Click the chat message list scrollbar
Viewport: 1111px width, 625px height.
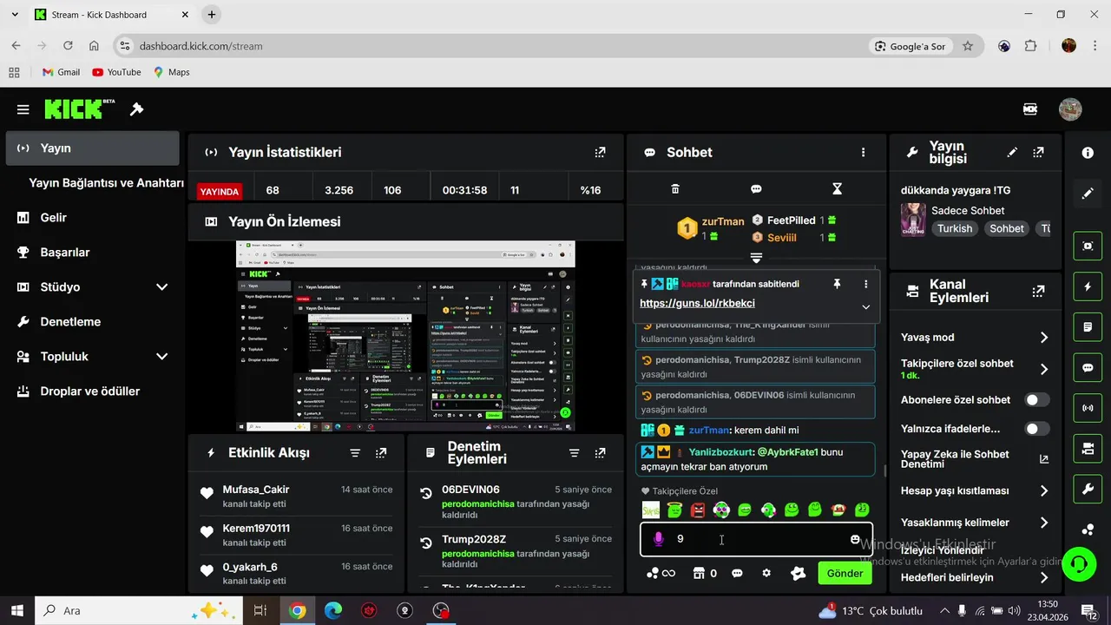pos(884,471)
